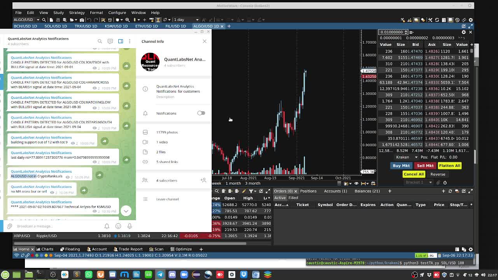Select the hand pan tool

[x=117, y=20]
